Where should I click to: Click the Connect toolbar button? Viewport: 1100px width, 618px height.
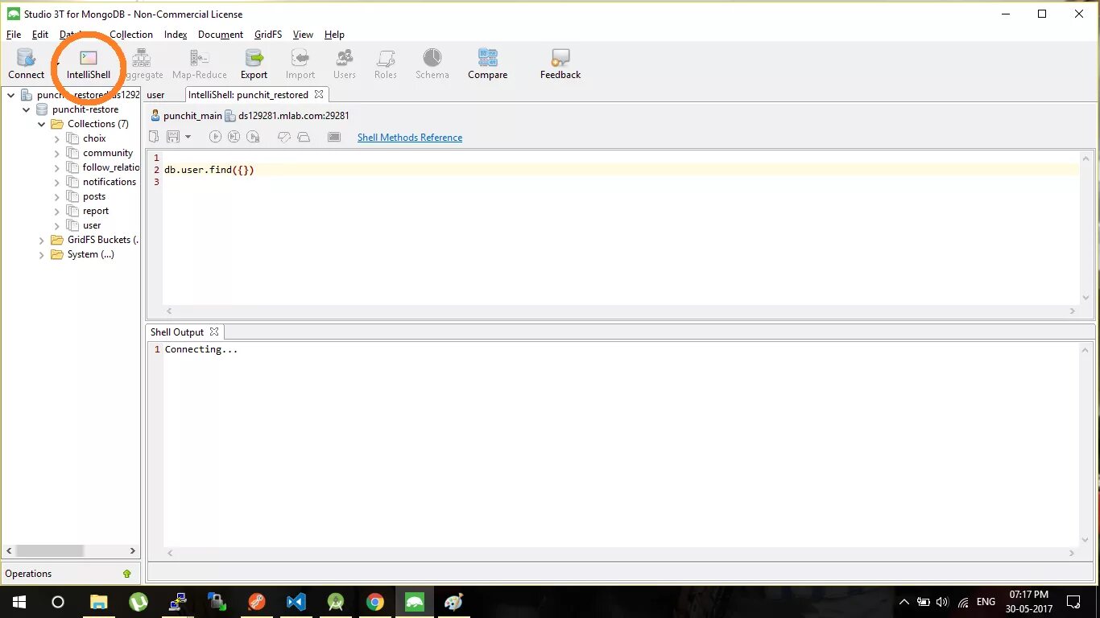coord(27,64)
